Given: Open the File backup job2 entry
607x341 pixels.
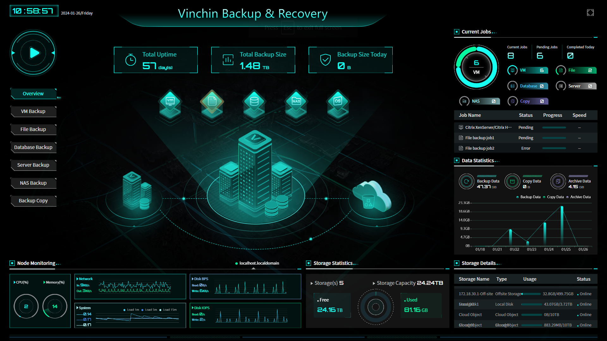Looking at the screenshot, I should (x=480, y=148).
